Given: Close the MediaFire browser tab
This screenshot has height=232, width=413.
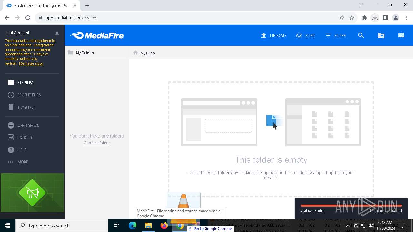Looking at the screenshot, I should pos(75,5).
